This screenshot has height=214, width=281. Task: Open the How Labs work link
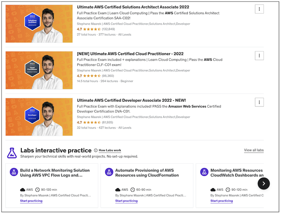coord(110,150)
